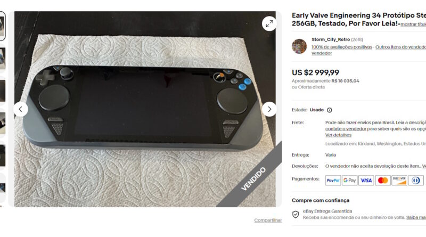Click the Visa payment icon
The image size is (426, 237).
[366, 180]
